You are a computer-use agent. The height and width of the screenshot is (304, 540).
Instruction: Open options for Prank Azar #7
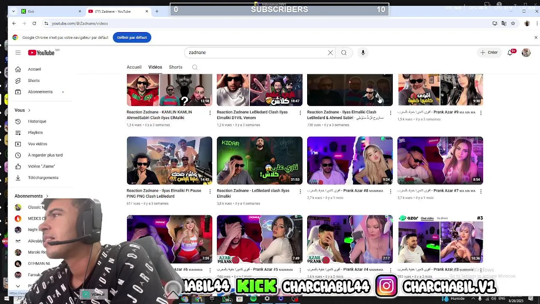point(481,191)
